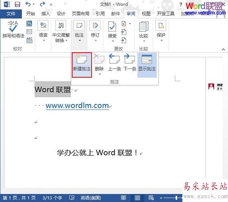Open the 修订 tracking dropdown
Image resolution: width=228 pixels, height=202 pixels.
click(95, 31)
